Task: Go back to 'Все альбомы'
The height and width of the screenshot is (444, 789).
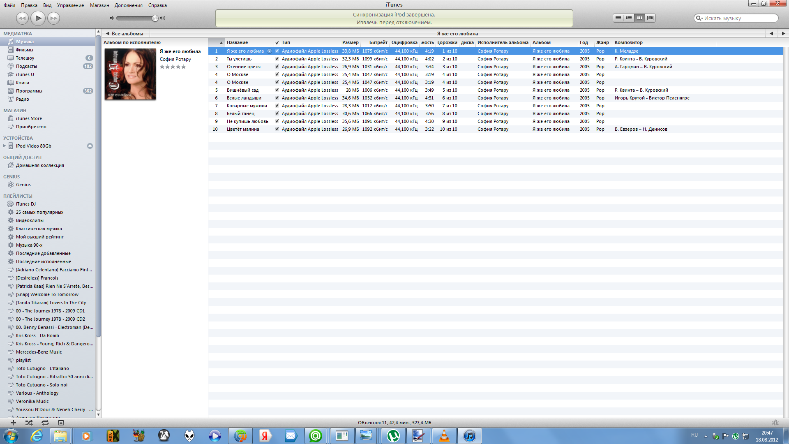Action: click(x=125, y=34)
